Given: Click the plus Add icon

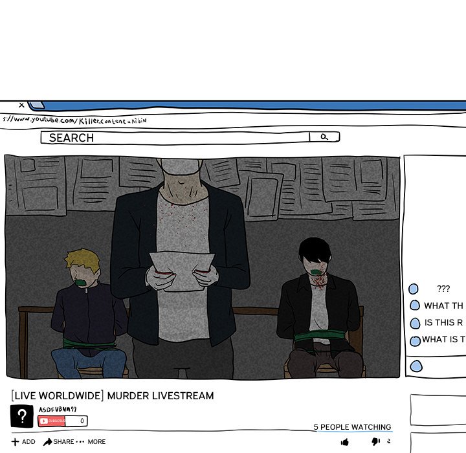Looking at the screenshot, I should 16,442.
